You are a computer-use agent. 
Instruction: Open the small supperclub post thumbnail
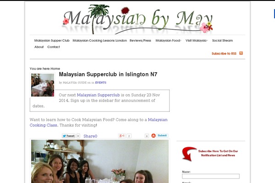click(x=43, y=85)
